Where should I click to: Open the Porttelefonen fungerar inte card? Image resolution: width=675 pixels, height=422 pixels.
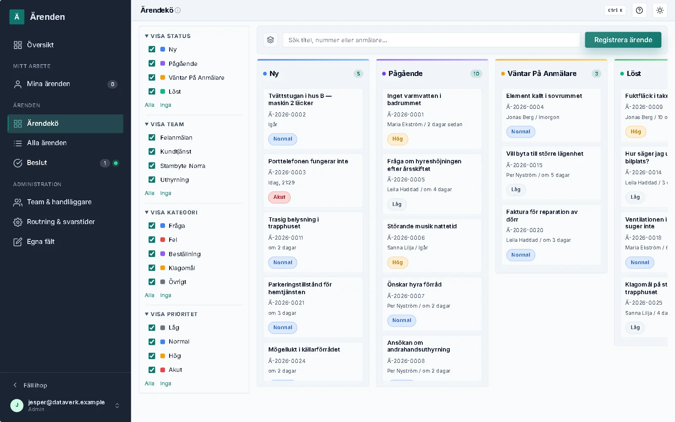pyautogui.click(x=313, y=180)
